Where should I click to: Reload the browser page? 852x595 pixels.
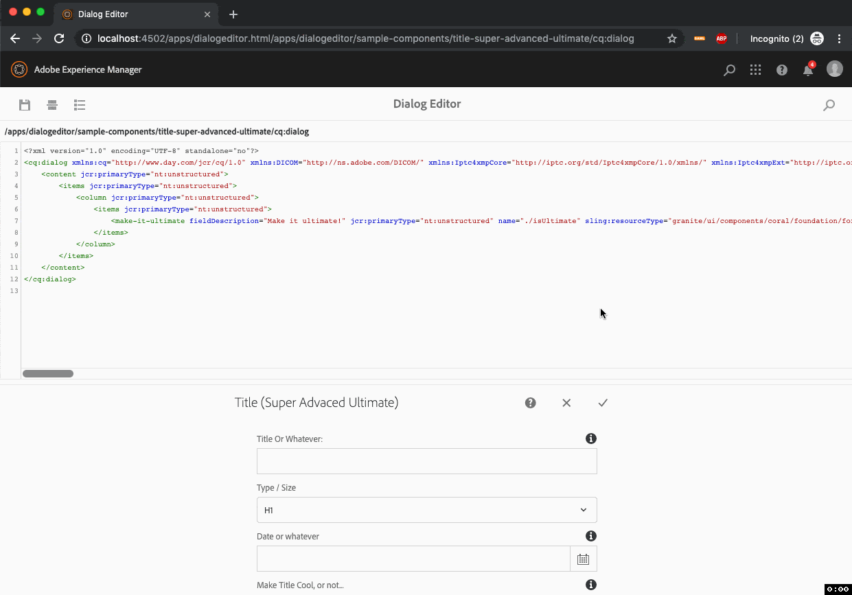[60, 38]
